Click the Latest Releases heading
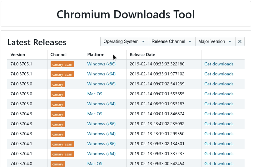 coord(37,42)
